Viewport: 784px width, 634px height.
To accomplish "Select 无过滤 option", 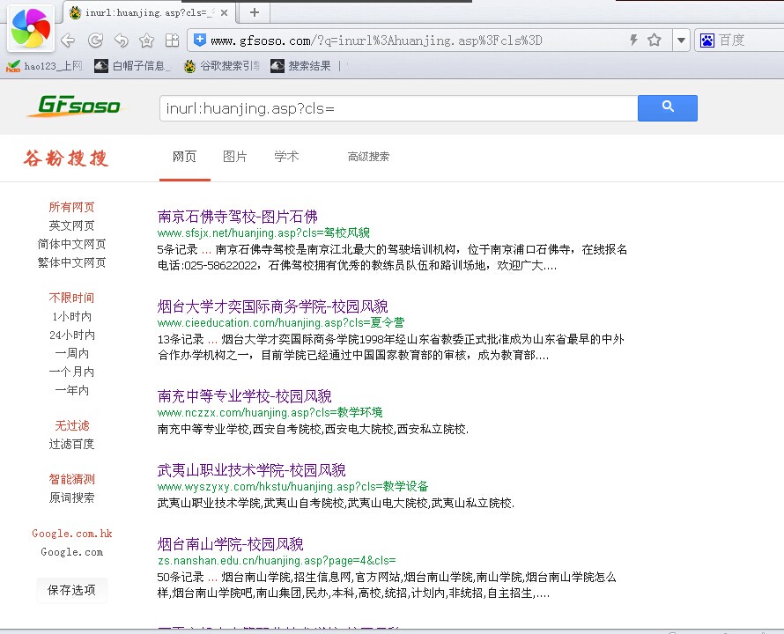I will pos(71,425).
